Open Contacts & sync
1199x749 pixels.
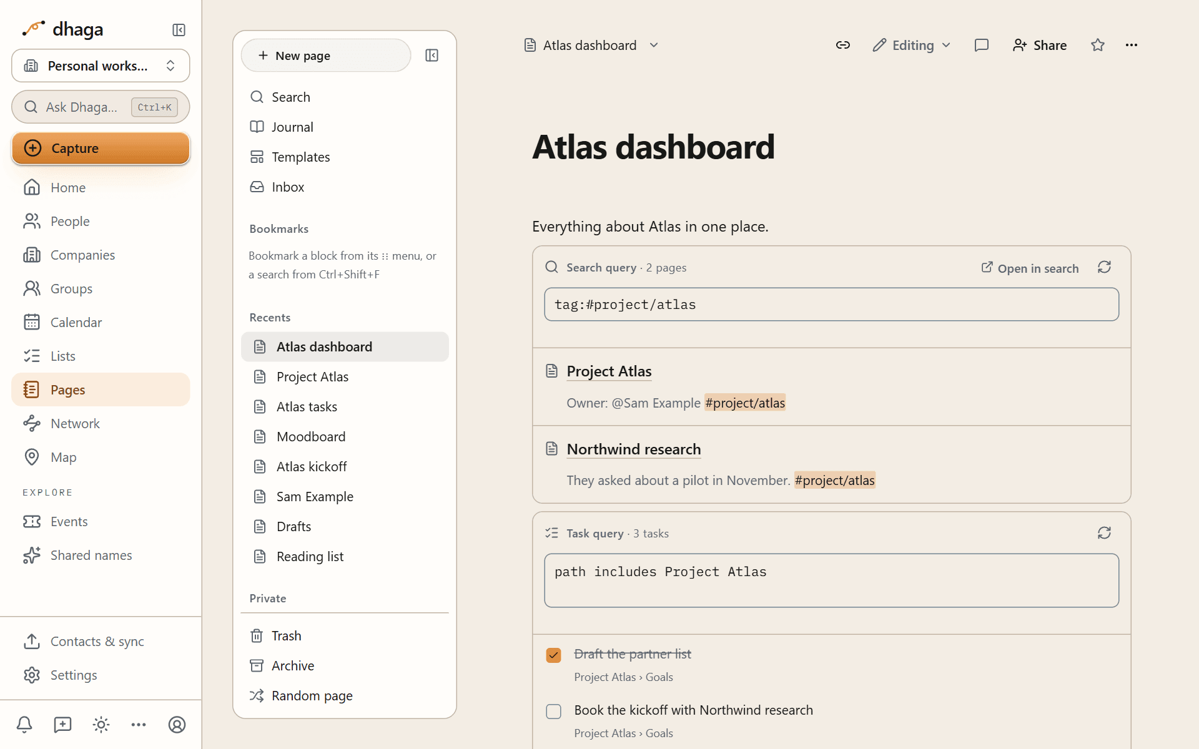[101, 641]
